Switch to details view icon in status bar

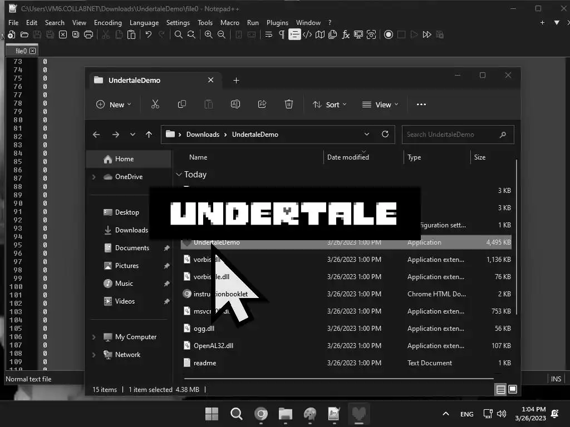pos(500,390)
